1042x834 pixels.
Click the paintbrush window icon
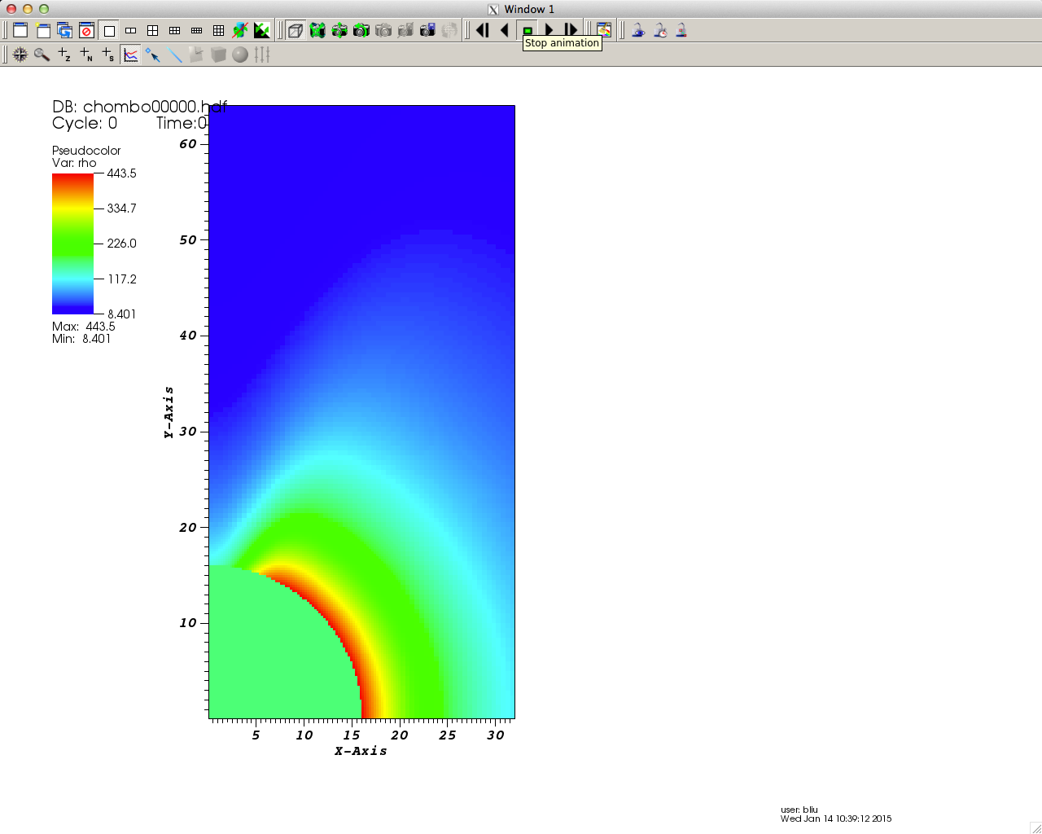(604, 30)
